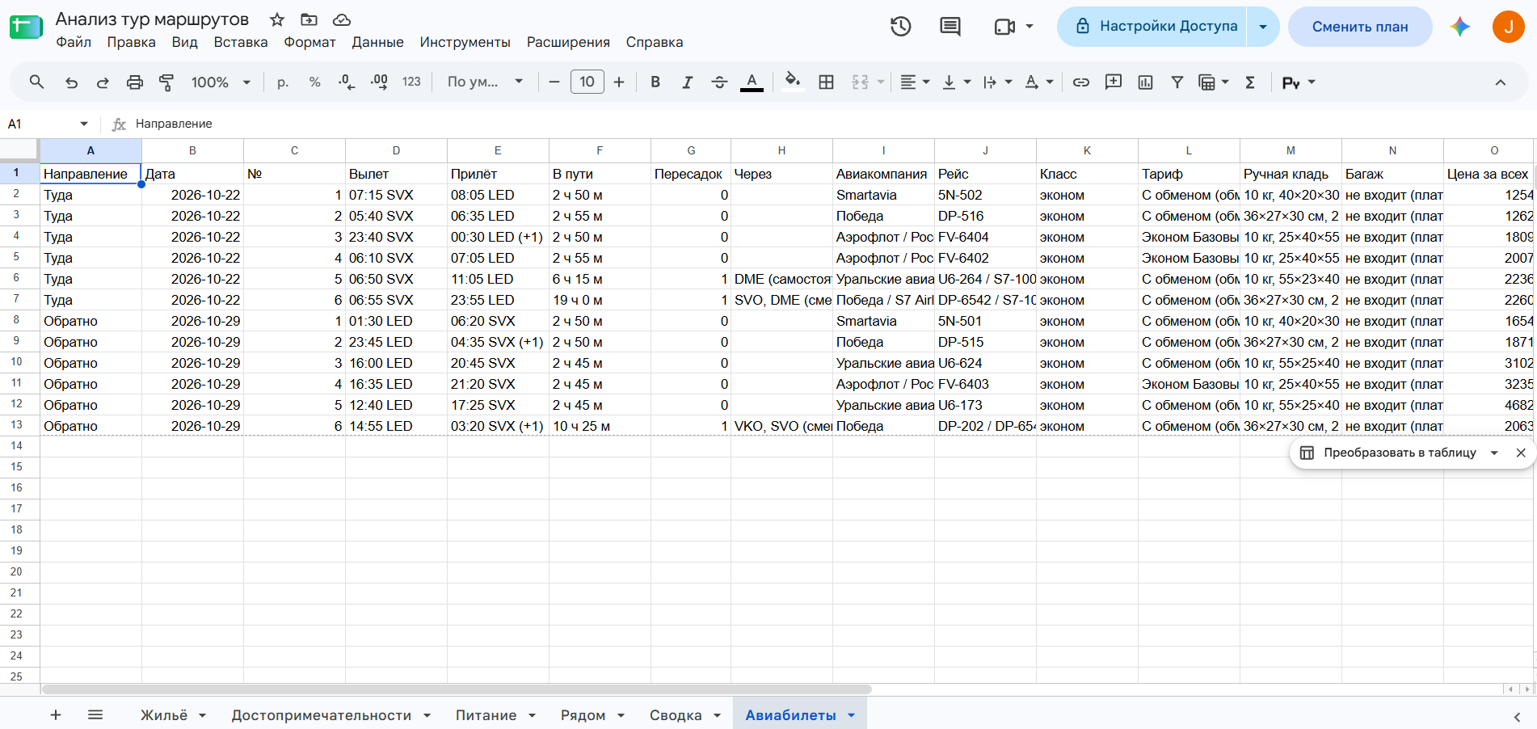
Task: Print the spreadsheet
Action: (135, 82)
